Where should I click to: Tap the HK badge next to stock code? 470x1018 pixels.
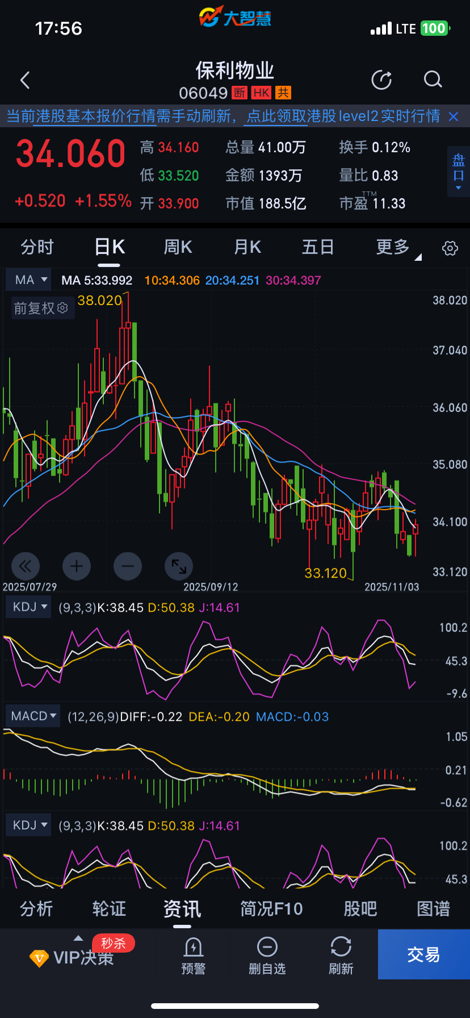261,93
